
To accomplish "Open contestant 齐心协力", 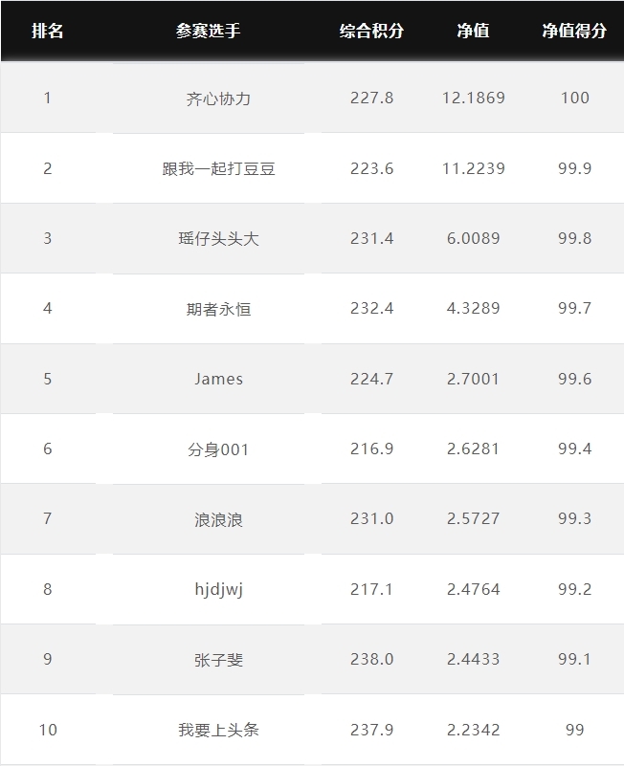I will (x=218, y=98).
